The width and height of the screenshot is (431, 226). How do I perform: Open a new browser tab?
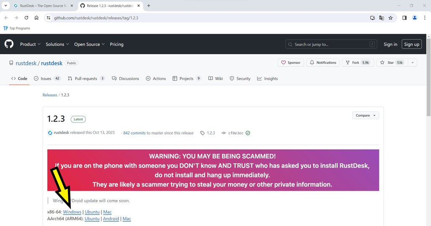149,5
